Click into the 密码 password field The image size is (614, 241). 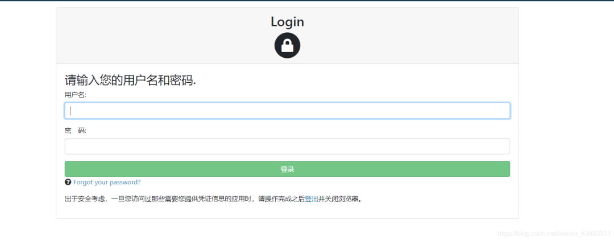coord(287,146)
